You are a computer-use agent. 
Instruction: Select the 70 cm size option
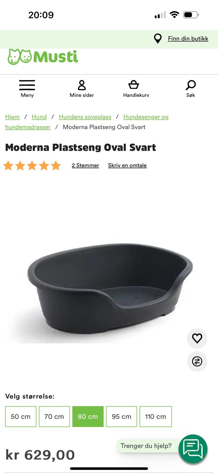pos(54,417)
